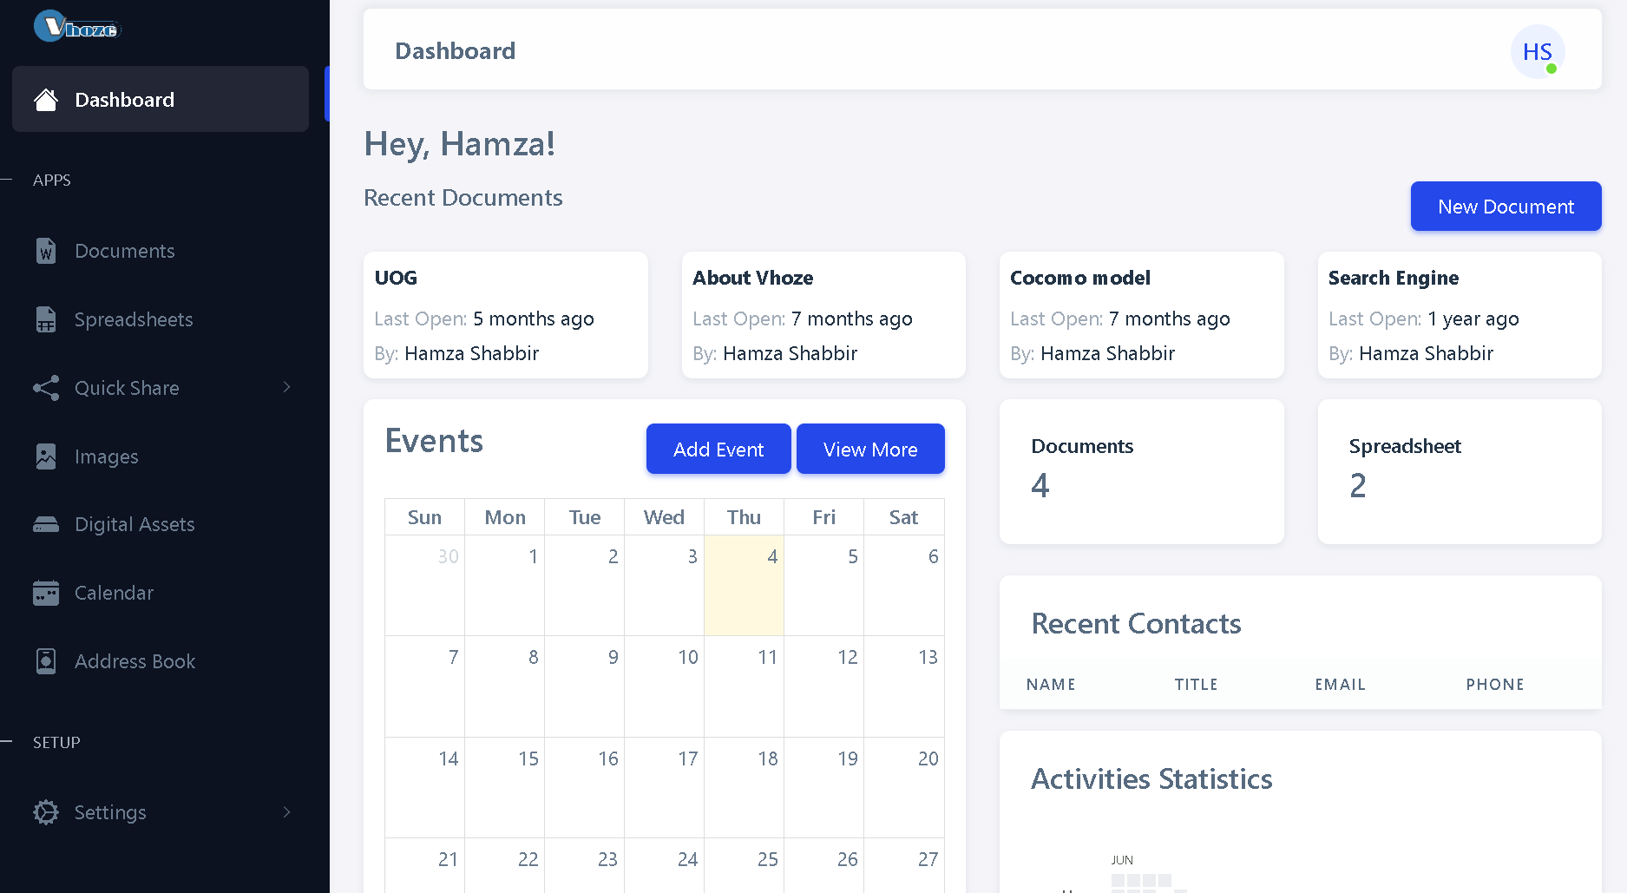
Task: Click the Address Book icon
Action: click(x=46, y=661)
